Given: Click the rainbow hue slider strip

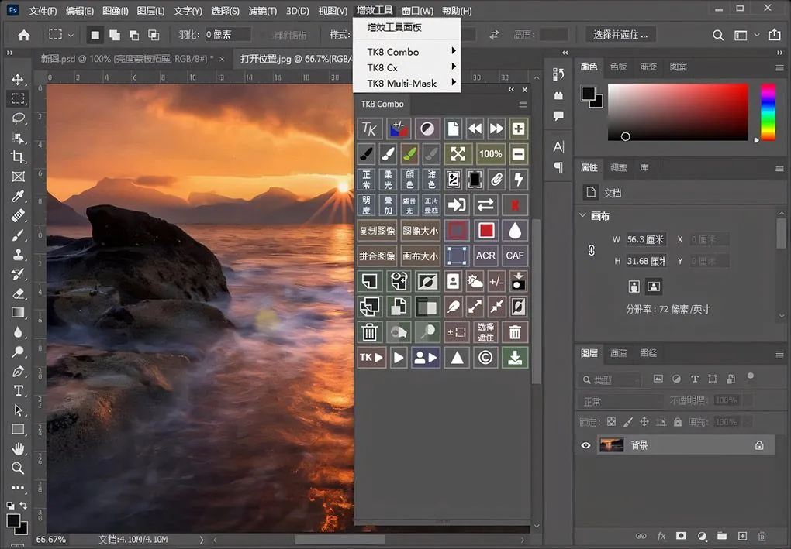Looking at the screenshot, I should (767, 112).
